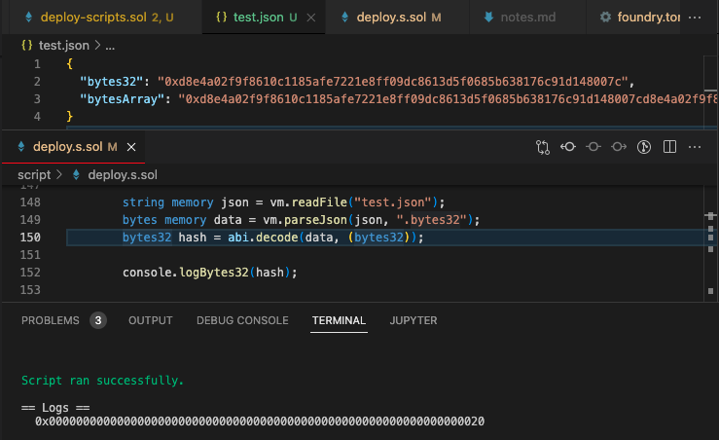Click the breadcrumb ellipsis after test.json

click(x=110, y=46)
